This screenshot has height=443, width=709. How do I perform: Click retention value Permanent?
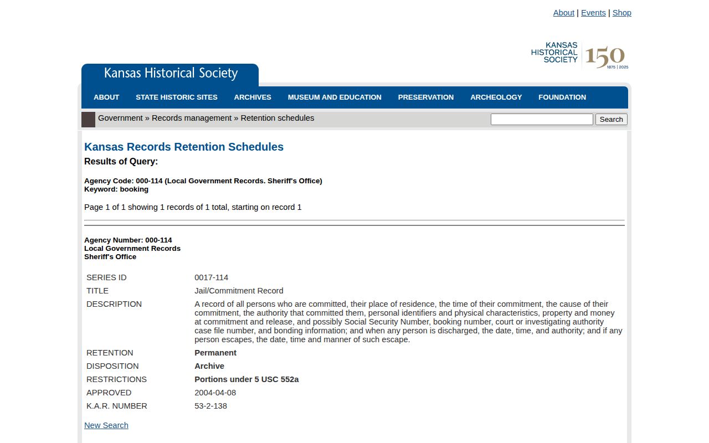coord(215,353)
